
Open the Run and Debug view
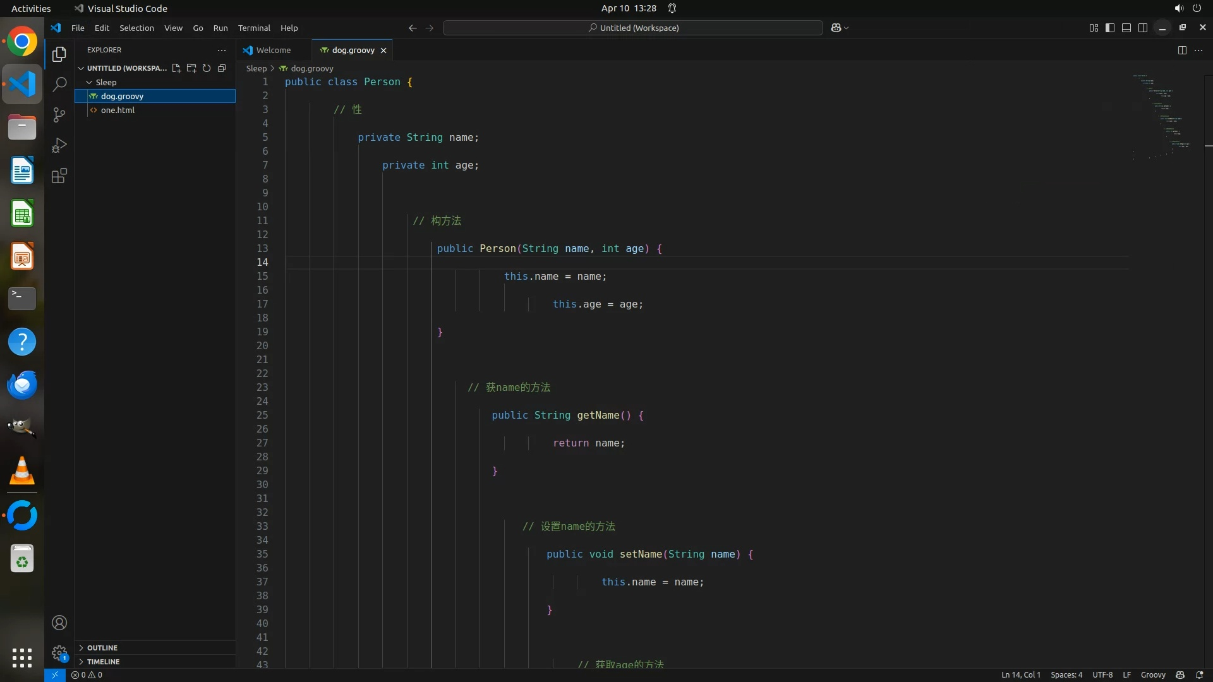[x=59, y=145]
